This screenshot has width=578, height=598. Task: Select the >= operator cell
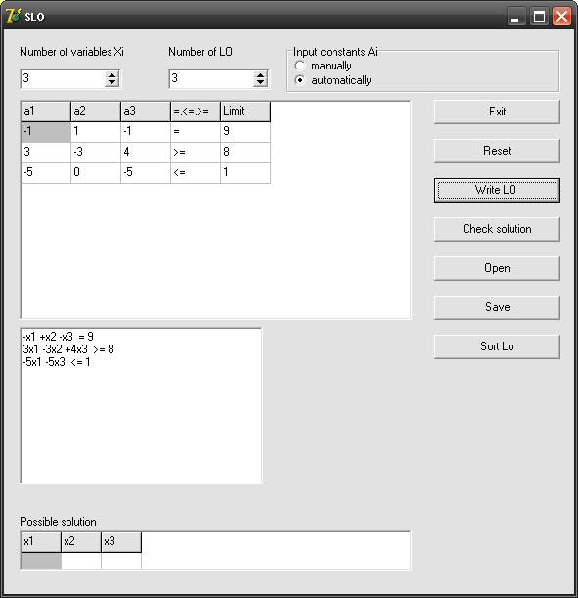pos(196,153)
